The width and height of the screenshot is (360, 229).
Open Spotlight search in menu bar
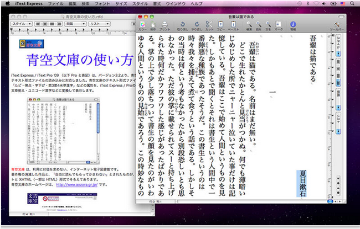tap(352, 3)
